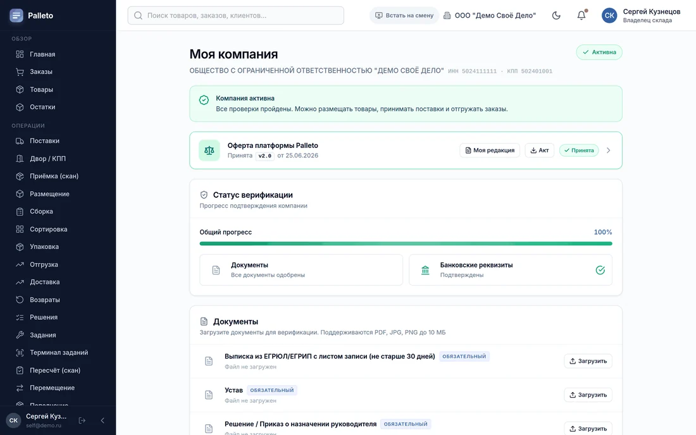Screen dimensions: 696x435
Task: Click the Сборка clipboard icon
Action: pyautogui.click(x=20, y=212)
